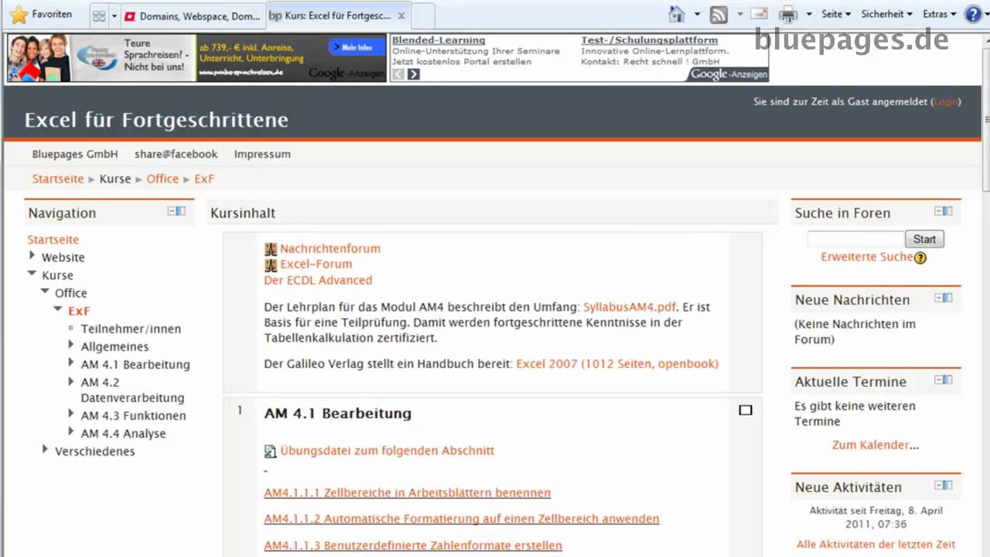Expand the Website tree node

pos(32,255)
